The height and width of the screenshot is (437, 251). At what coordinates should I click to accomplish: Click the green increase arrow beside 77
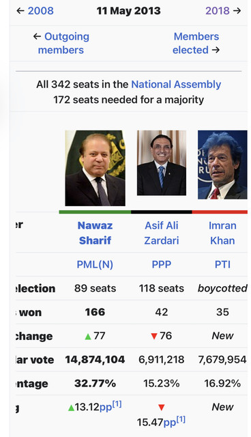(x=88, y=337)
